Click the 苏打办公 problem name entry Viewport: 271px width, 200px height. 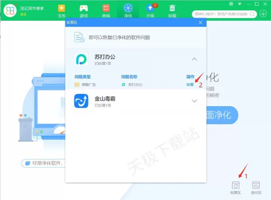[132, 84]
